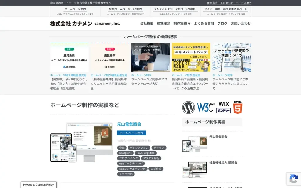Click the アクセス解析 tag

tap(151, 158)
